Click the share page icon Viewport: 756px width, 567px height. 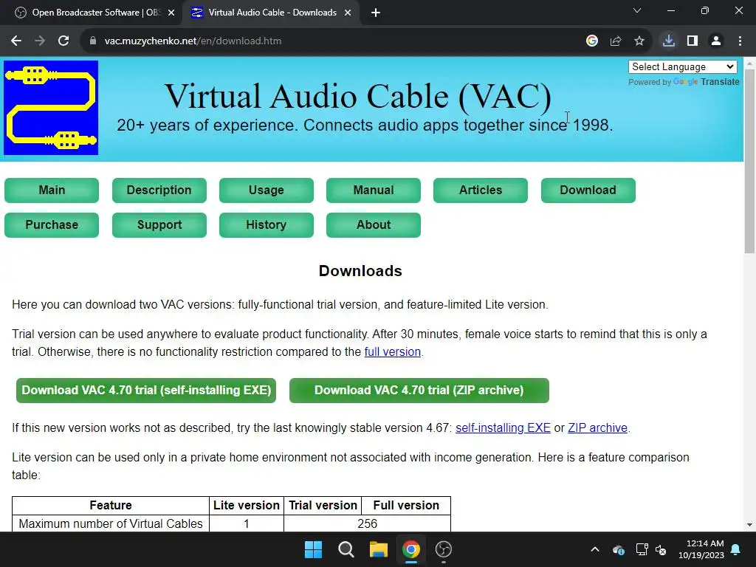(616, 41)
